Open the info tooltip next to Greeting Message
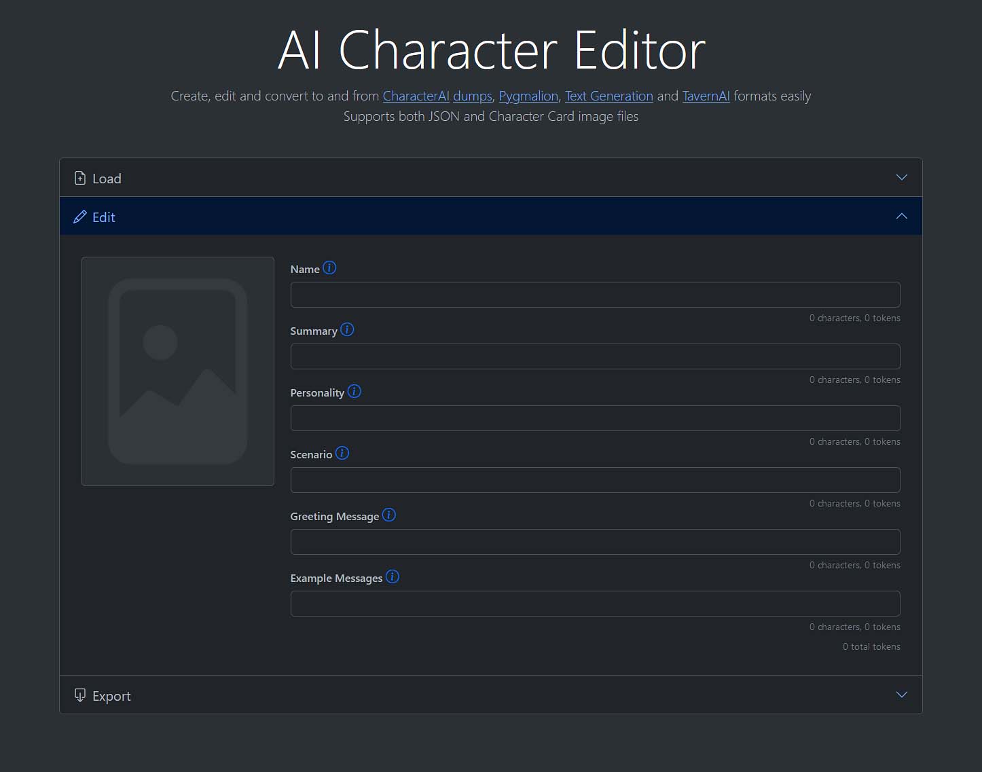Viewport: 982px width, 772px height. 388,515
